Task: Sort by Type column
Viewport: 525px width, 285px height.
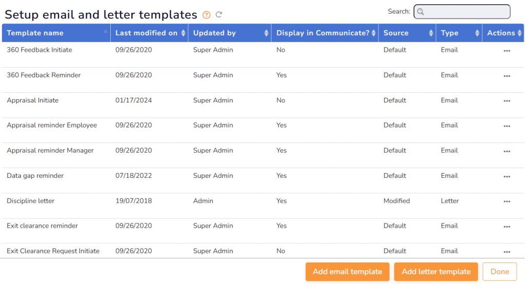Action: tap(459, 33)
